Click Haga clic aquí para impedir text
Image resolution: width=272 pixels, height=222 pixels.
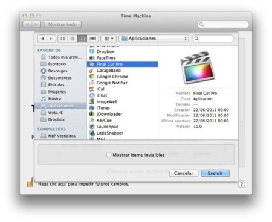coord(83,184)
